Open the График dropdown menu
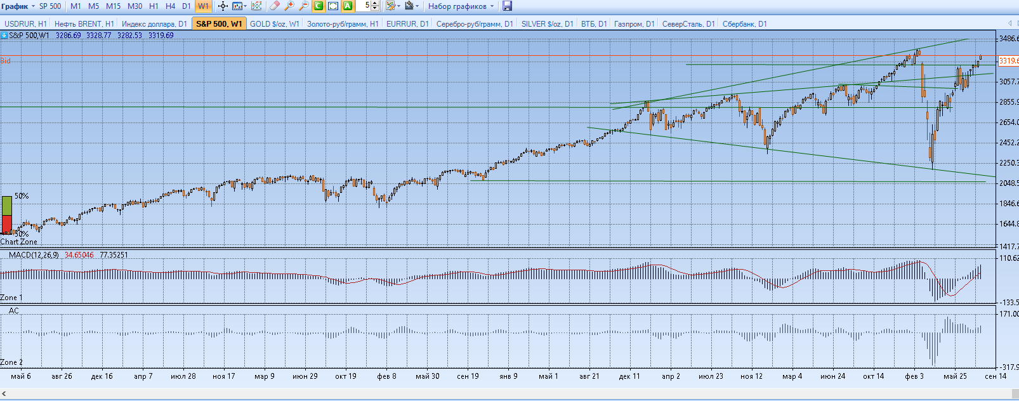 (18, 6)
